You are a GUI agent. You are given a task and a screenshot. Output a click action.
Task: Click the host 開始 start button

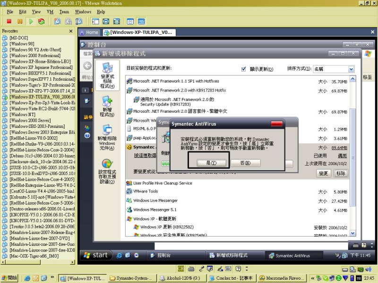tap(9, 278)
